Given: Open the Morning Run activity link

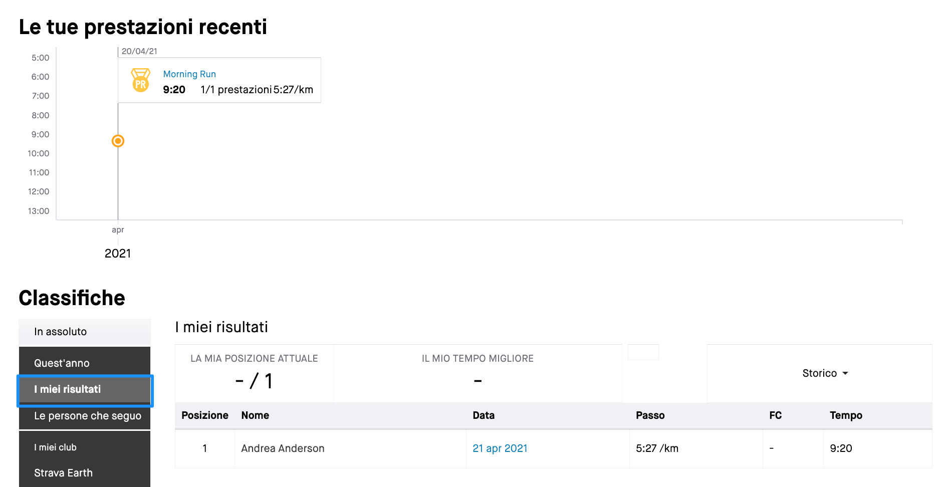Looking at the screenshot, I should (189, 74).
